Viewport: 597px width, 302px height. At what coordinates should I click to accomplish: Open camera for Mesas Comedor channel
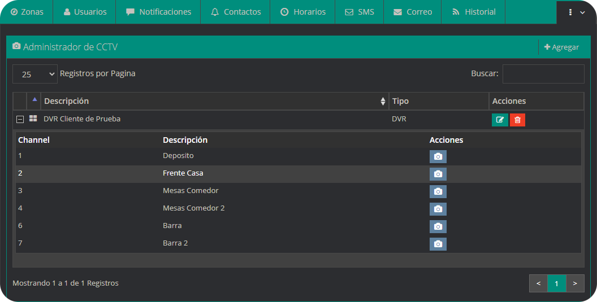[438, 191]
